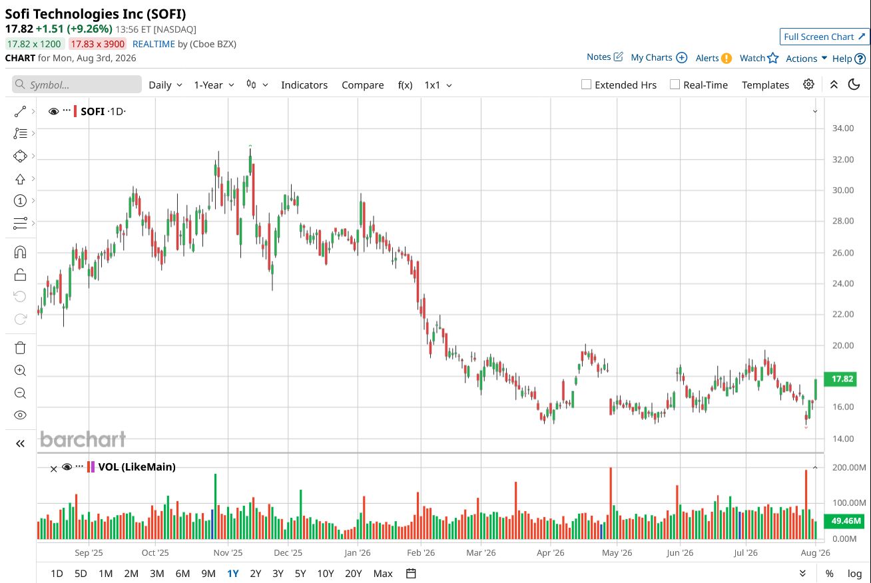Hide the VOL study eye icon
871x583 pixels.
pos(67,467)
